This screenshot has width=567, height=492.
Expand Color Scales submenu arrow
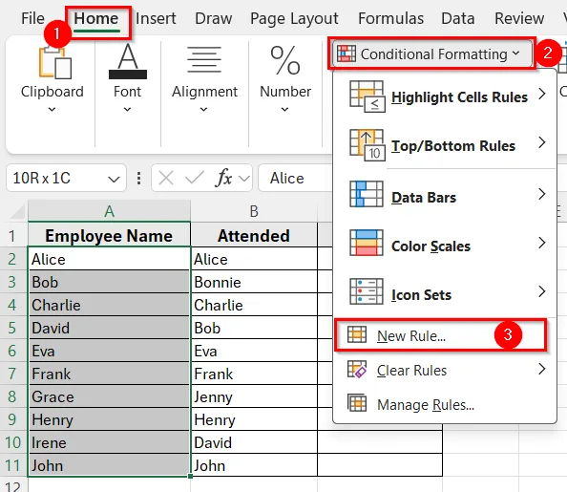pyautogui.click(x=541, y=243)
